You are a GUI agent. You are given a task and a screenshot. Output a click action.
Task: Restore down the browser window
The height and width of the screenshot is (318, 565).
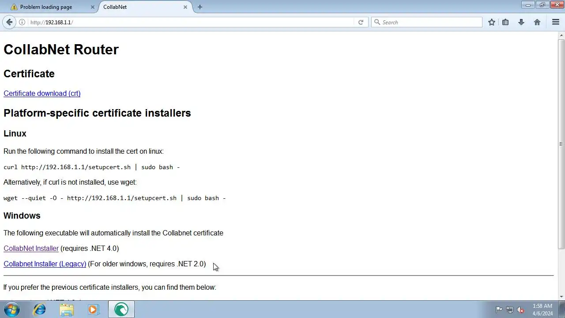(542, 5)
